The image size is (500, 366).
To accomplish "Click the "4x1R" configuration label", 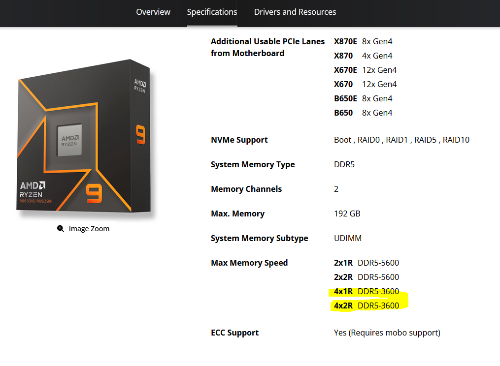I will point(343,291).
